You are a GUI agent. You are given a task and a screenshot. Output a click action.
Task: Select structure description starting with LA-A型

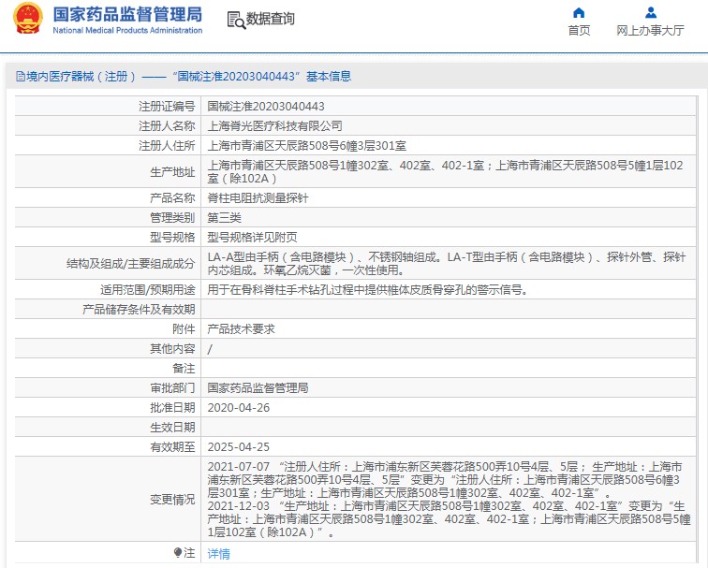coord(447,264)
